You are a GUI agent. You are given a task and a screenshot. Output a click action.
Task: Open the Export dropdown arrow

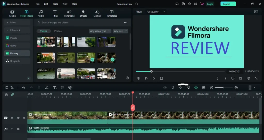point(233,4)
